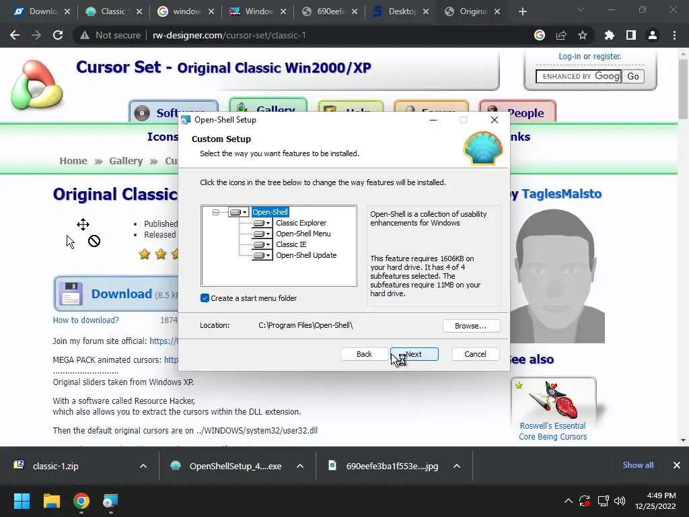Close the Classic tab
This screenshot has width=689, height=517.
point(139,11)
